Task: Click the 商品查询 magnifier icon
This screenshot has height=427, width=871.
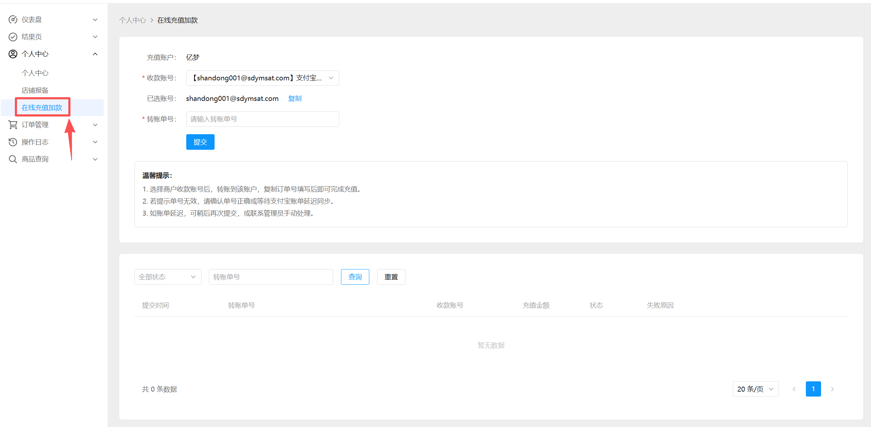Action: [13, 159]
